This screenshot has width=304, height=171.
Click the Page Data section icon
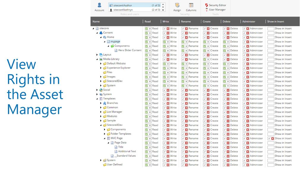pyautogui.click(x=112, y=143)
